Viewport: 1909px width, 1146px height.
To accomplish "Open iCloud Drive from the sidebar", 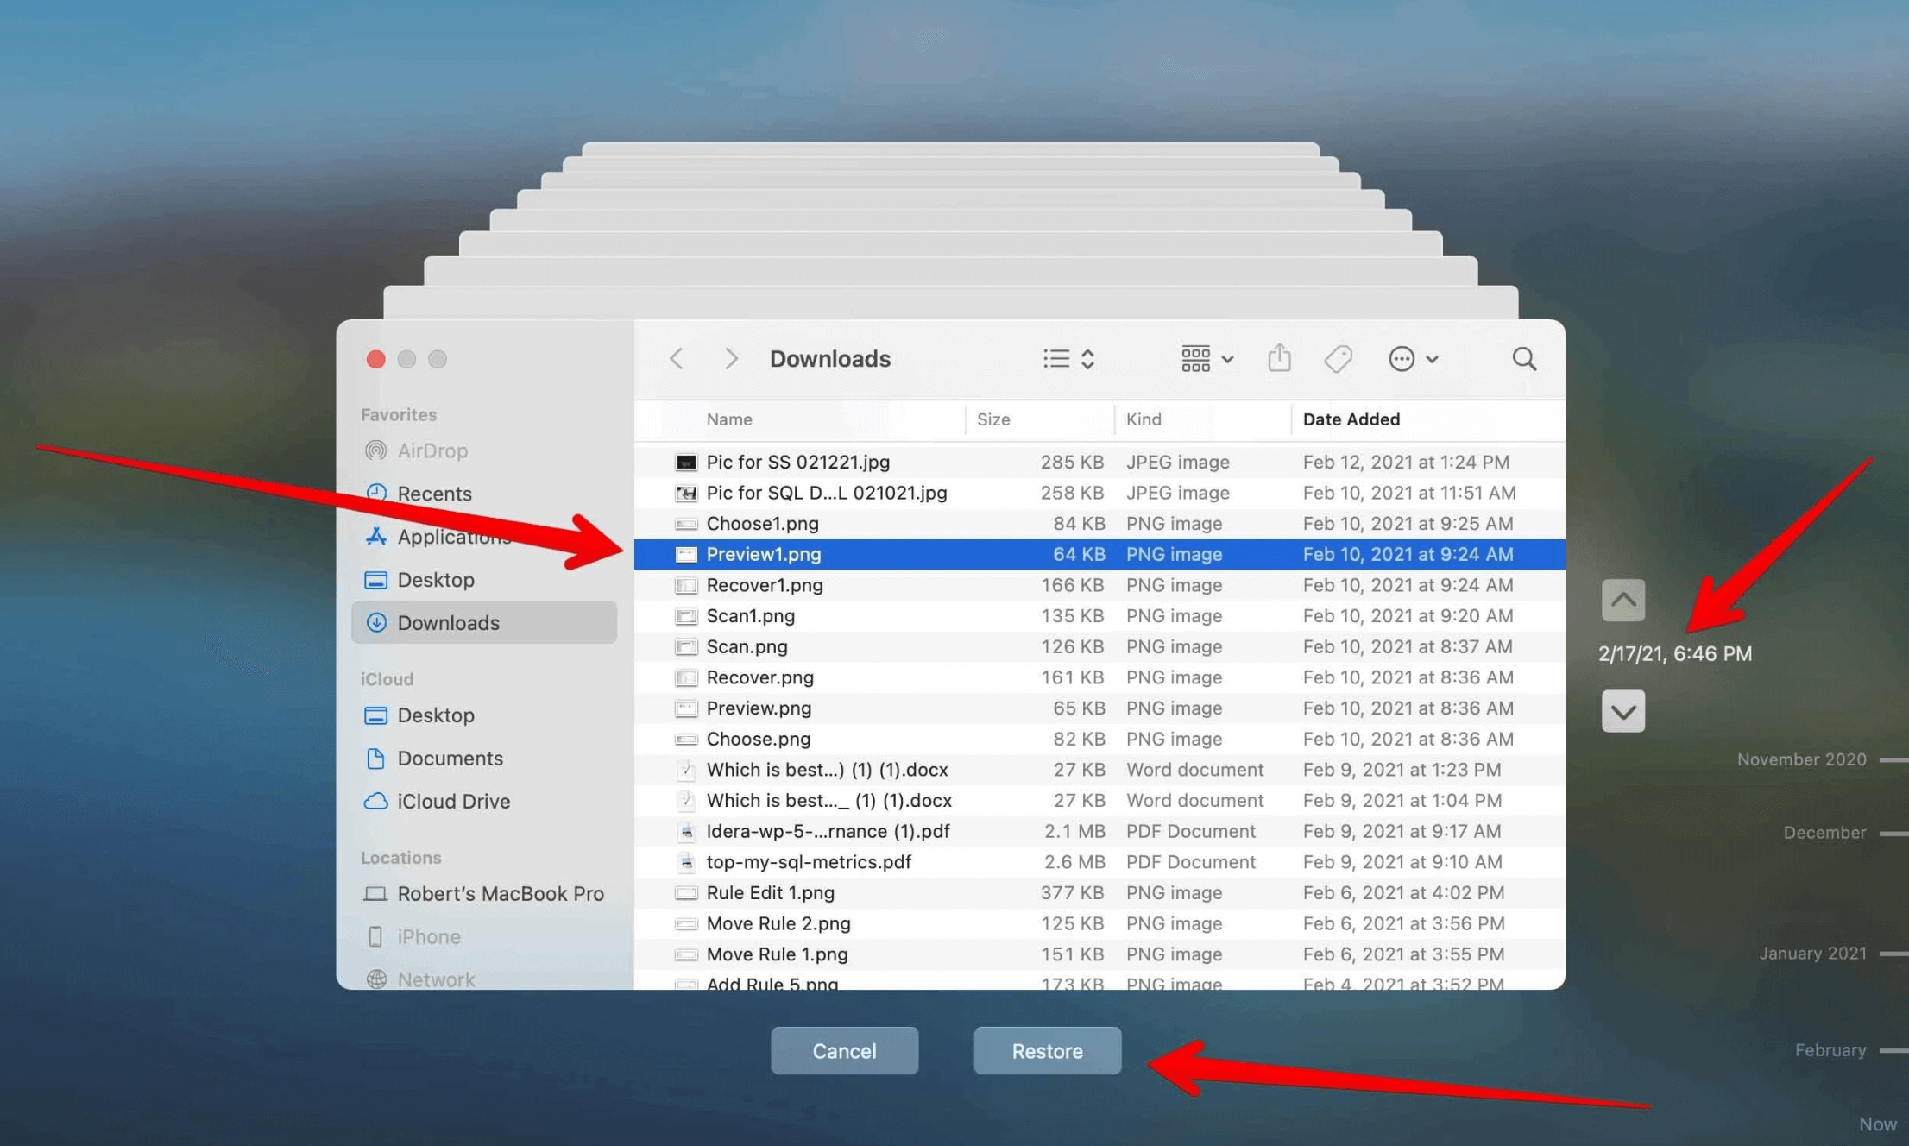I will click(x=454, y=801).
